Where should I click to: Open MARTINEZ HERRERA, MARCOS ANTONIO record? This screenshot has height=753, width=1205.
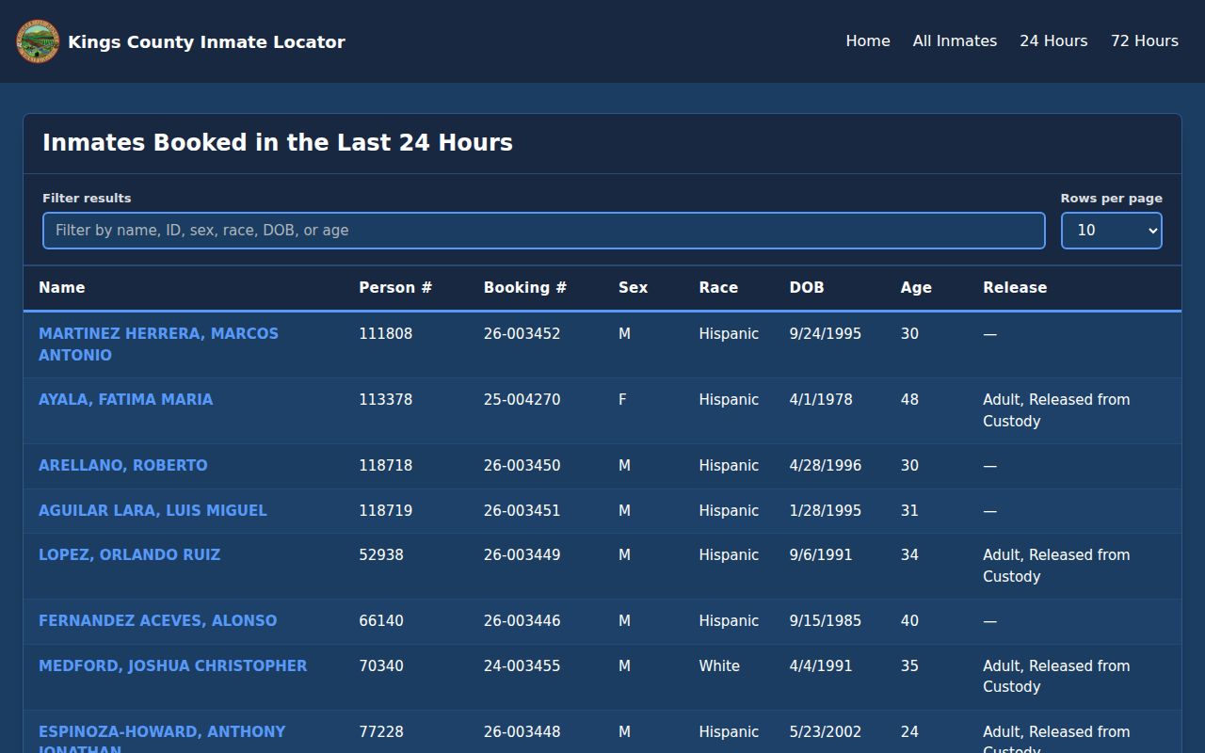tap(158, 344)
